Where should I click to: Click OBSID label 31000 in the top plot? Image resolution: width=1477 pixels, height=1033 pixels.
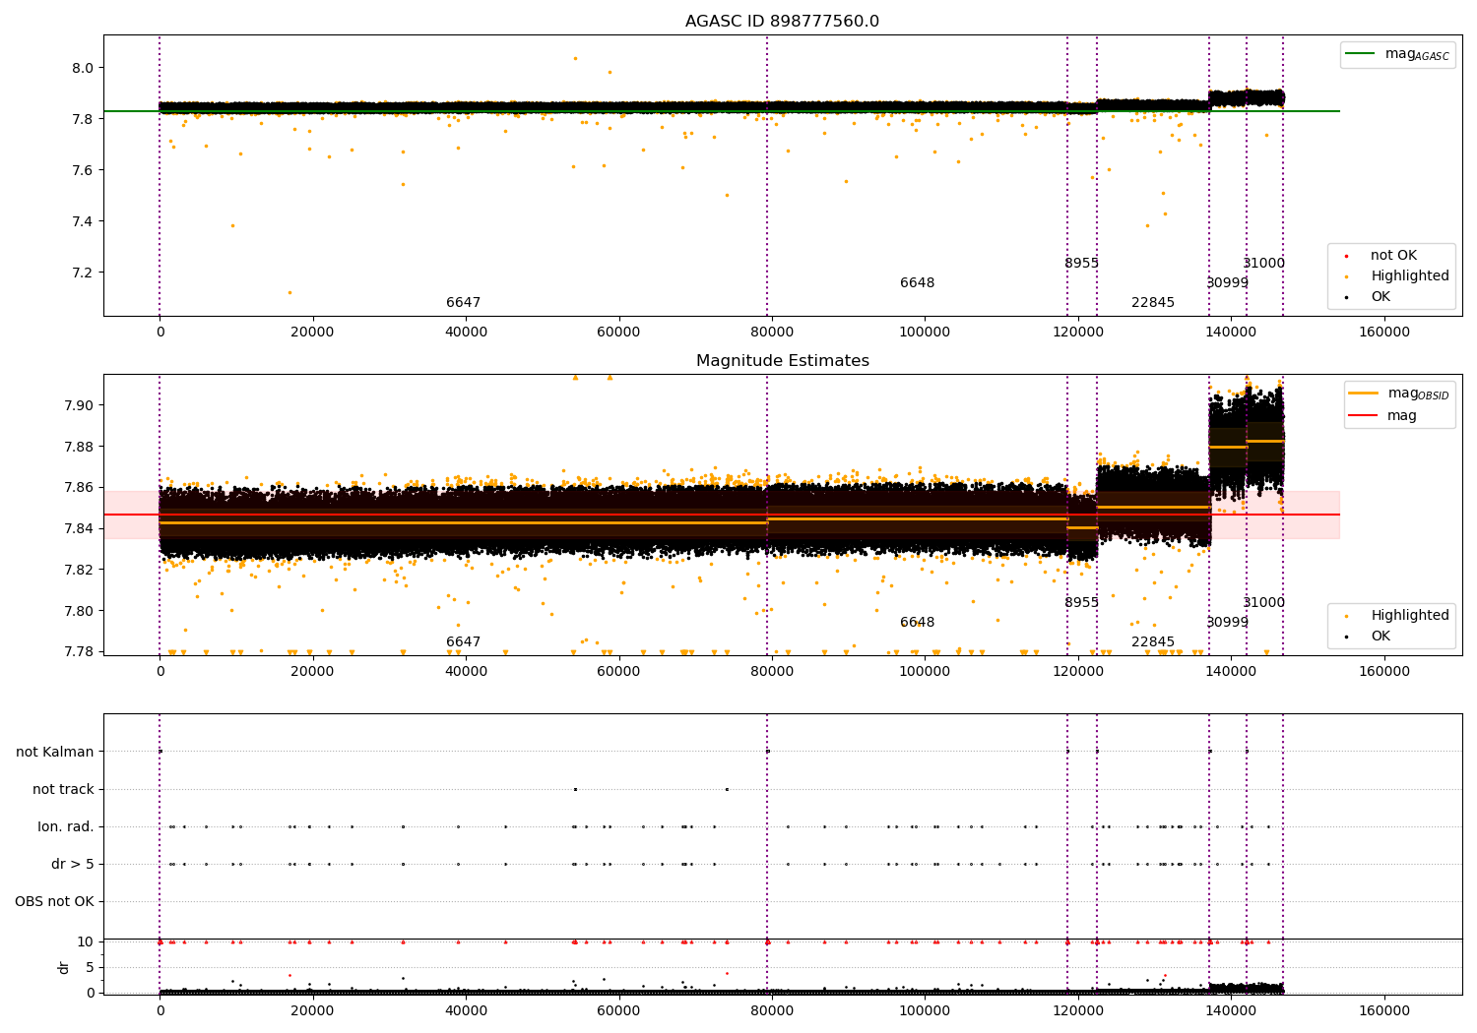click(x=1264, y=264)
